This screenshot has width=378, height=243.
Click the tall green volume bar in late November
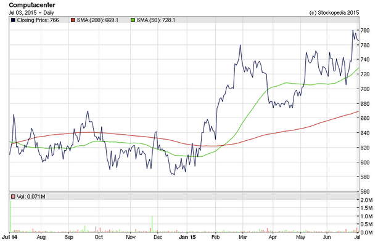[x=152, y=224]
